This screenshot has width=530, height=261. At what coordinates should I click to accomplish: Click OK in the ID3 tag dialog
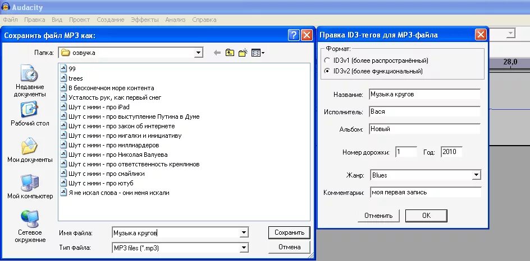coord(426,216)
